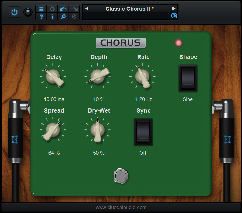Click the Sine shape value
The width and height of the screenshot is (242, 213).
188,99
